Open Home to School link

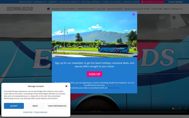112,2
